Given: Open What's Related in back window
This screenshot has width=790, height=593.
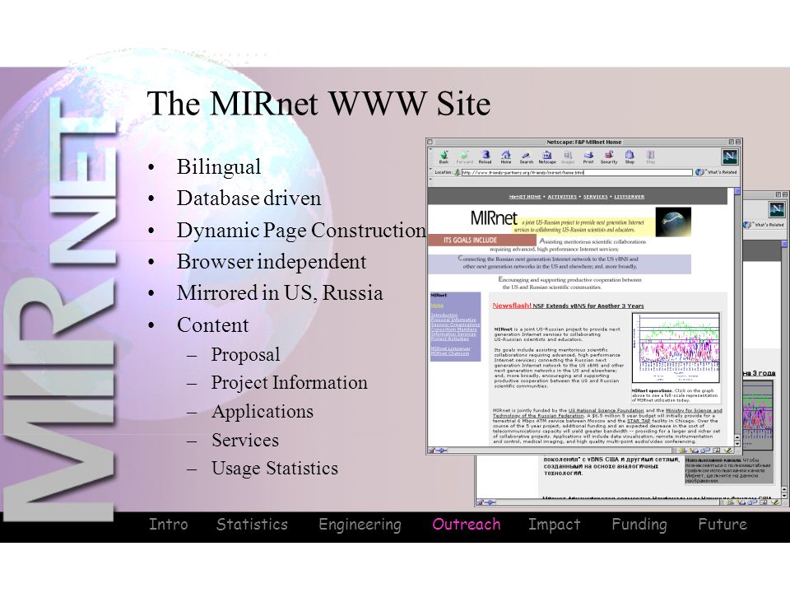Looking at the screenshot, I should [764, 225].
